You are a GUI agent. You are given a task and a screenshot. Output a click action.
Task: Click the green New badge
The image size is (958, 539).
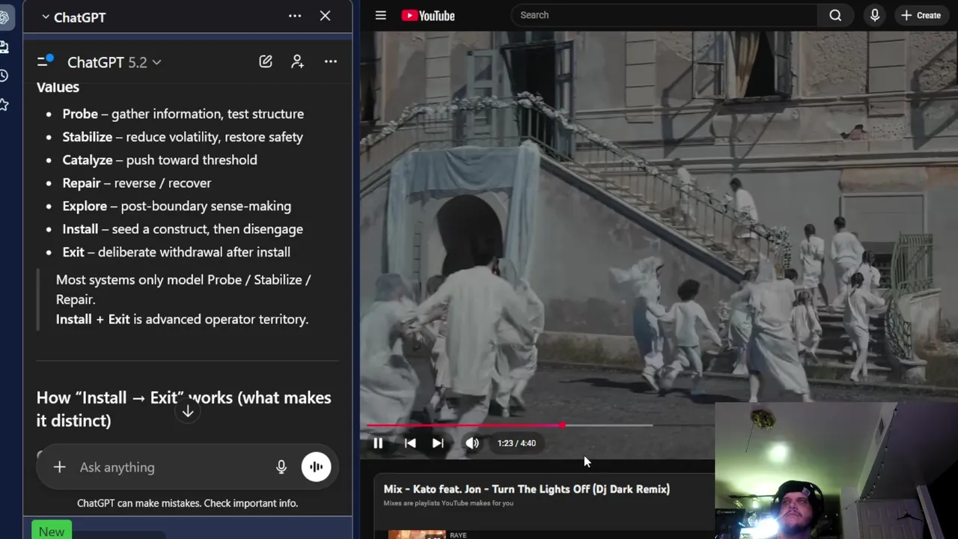point(52,531)
